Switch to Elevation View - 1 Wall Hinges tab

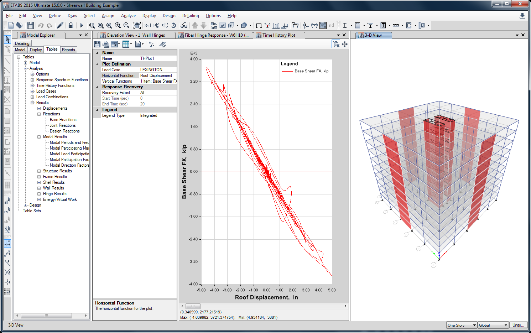[136, 35]
